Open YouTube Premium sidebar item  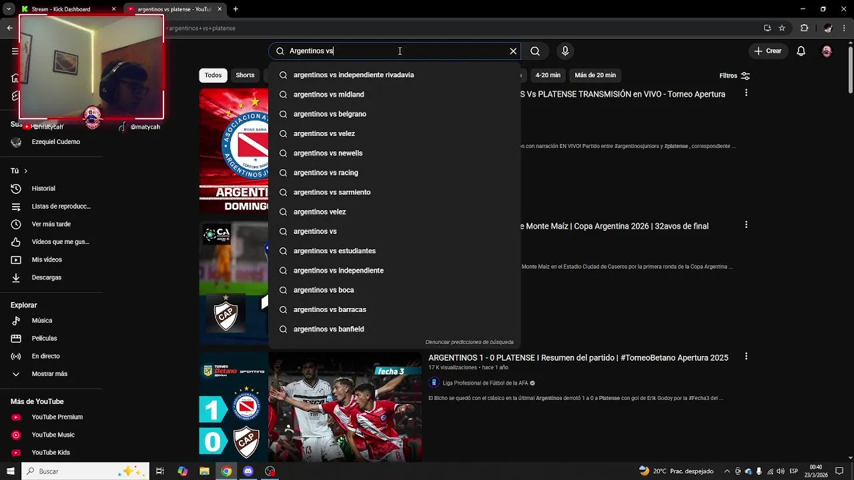coord(51,417)
